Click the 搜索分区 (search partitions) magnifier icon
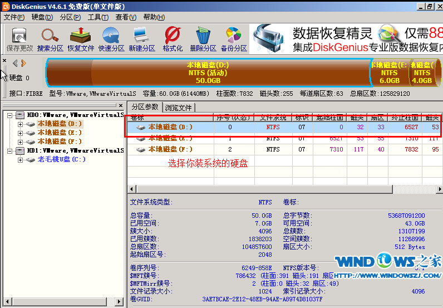Viewport: 443px width, 308px height. click(x=50, y=40)
